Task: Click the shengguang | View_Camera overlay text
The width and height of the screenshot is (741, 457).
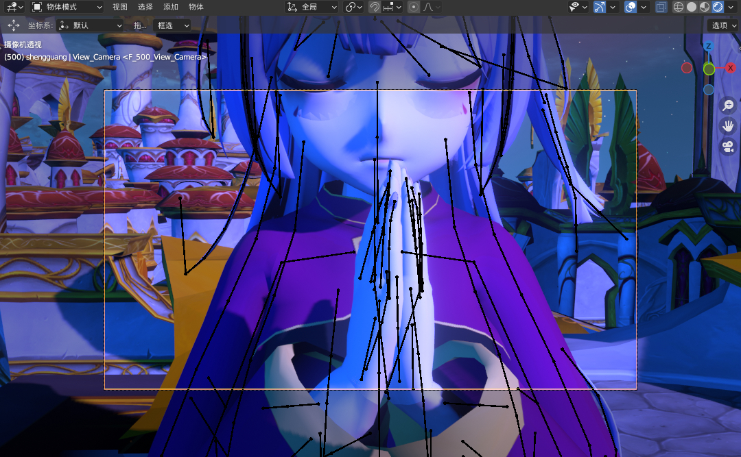Action: pos(106,57)
